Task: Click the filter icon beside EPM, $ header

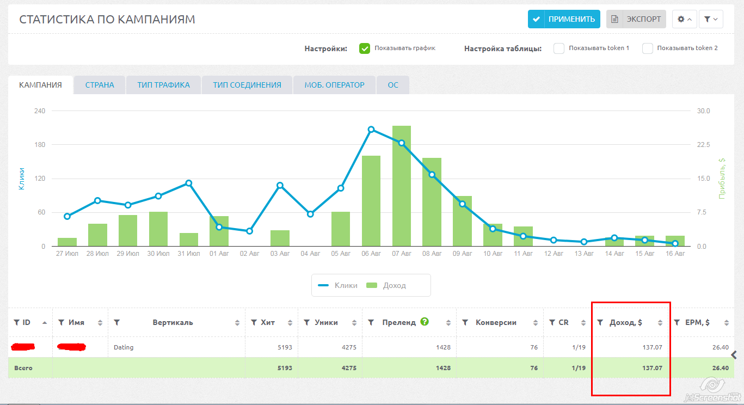Action: [677, 323]
